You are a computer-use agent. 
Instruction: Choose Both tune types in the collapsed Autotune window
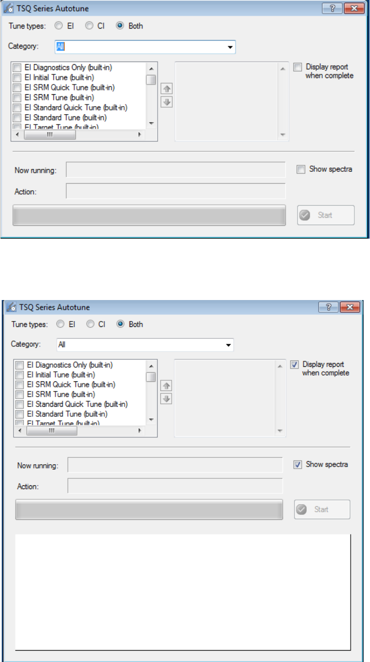tap(120, 26)
